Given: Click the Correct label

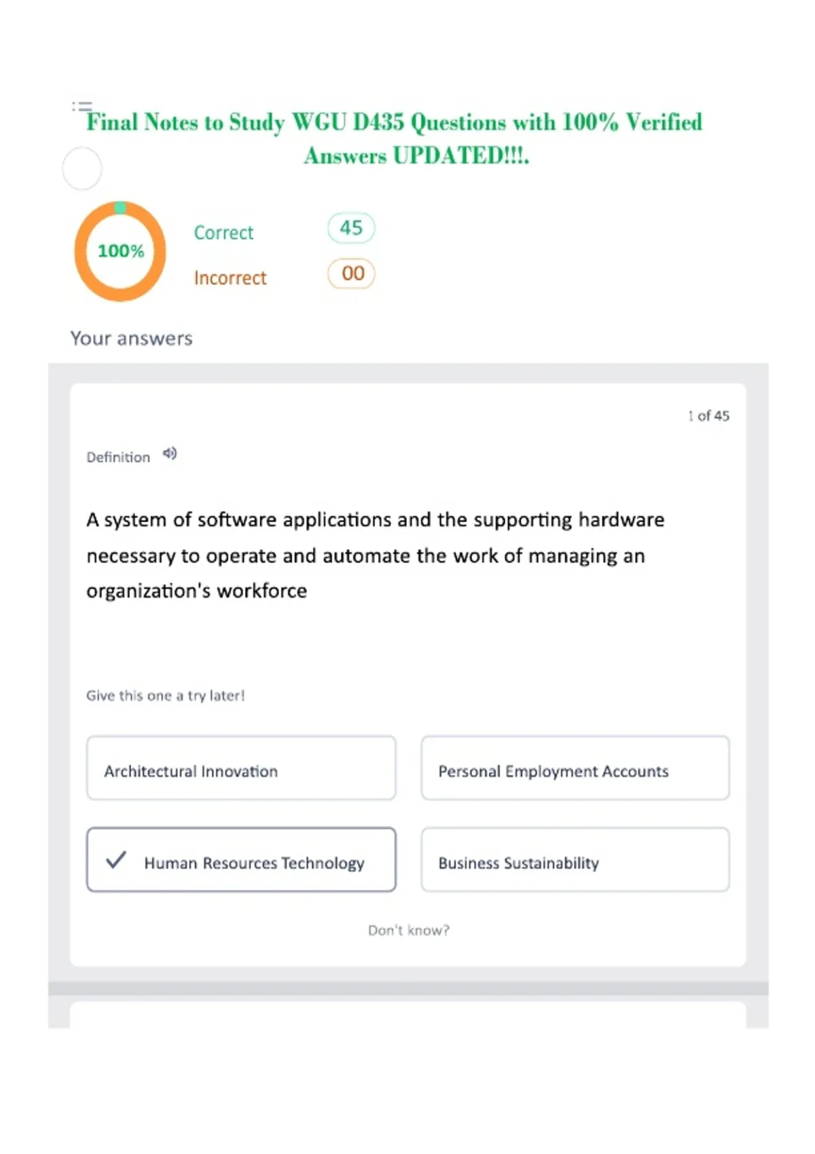Looking at the screenshot, I should [x=223, y=233].
